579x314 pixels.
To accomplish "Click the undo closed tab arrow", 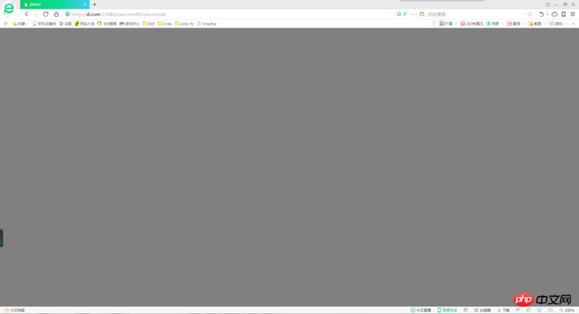I will click(541, 14).
